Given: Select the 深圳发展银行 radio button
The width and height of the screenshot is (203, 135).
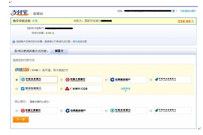Looking at the screenshot, I should 17,89.
